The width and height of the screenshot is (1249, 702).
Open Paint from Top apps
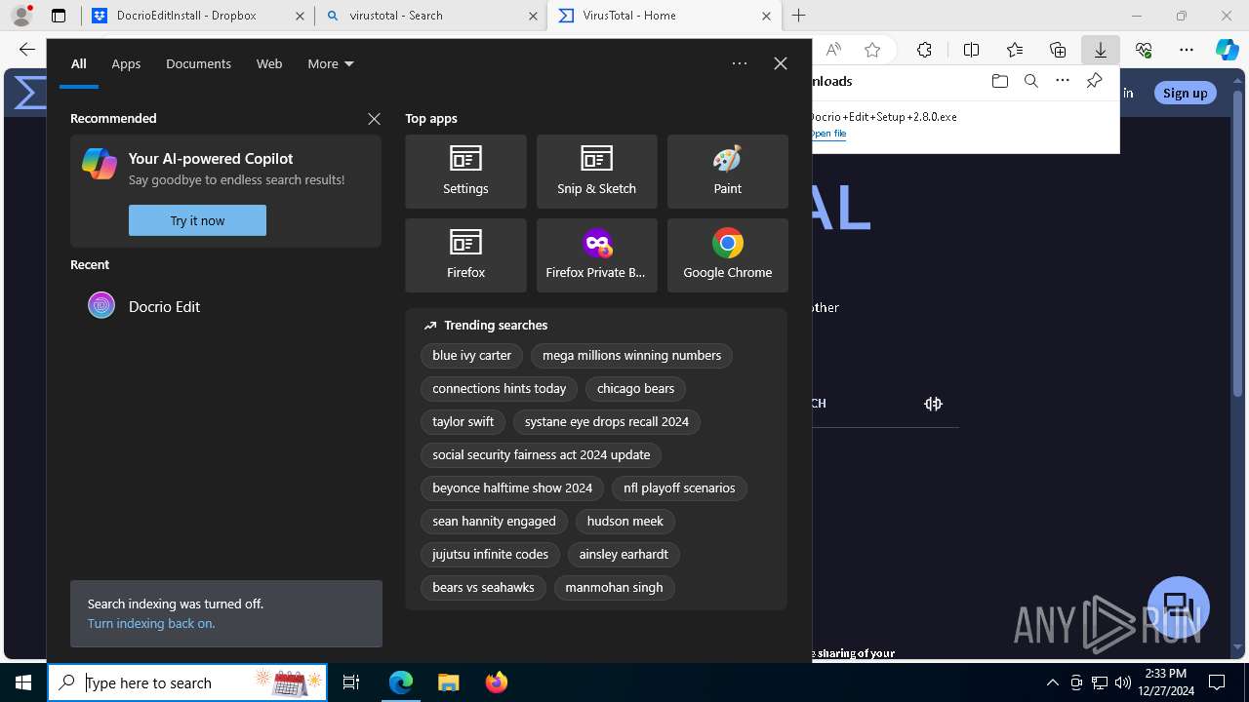[727, 172]
